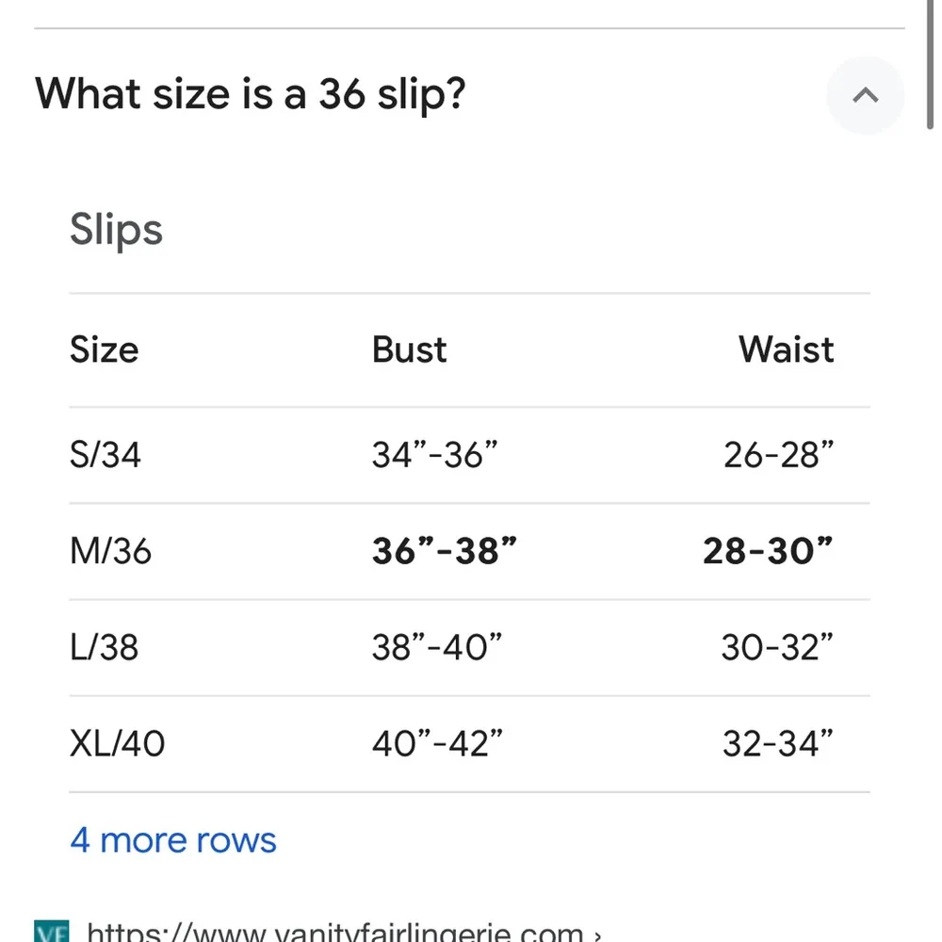Click the "Size" column header
Viewport: 942px width, 942px height.
point(104,349)
